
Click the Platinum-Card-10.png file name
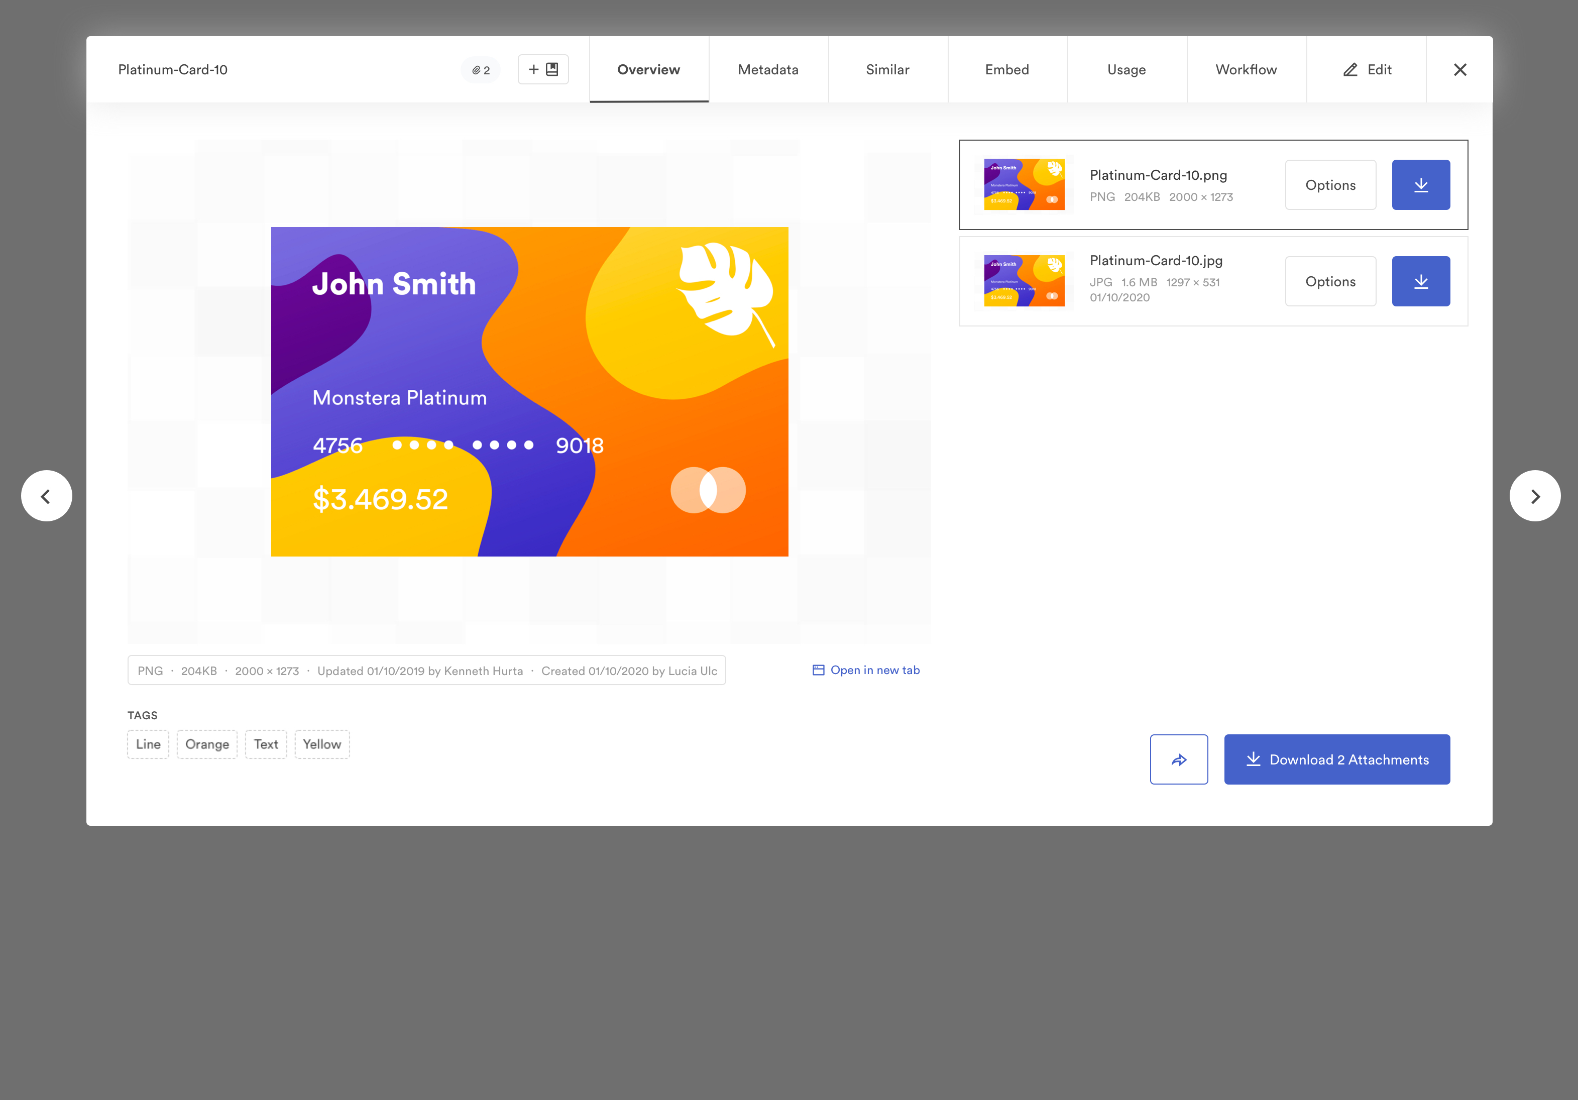tap(1158, 175)
